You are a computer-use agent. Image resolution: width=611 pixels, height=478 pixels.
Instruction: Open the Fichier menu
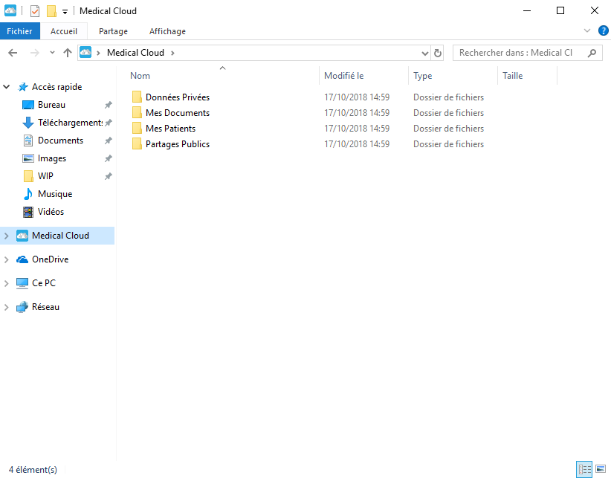[x=19, y=31]
